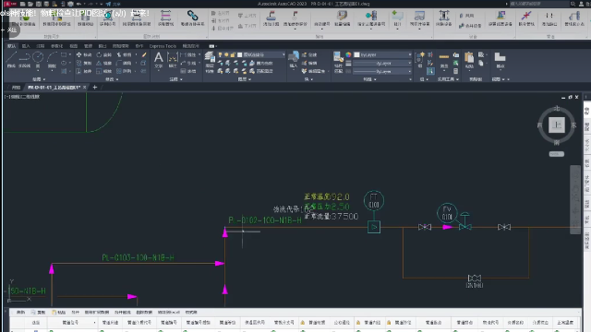Open Layer Properties manager icon

210,62
